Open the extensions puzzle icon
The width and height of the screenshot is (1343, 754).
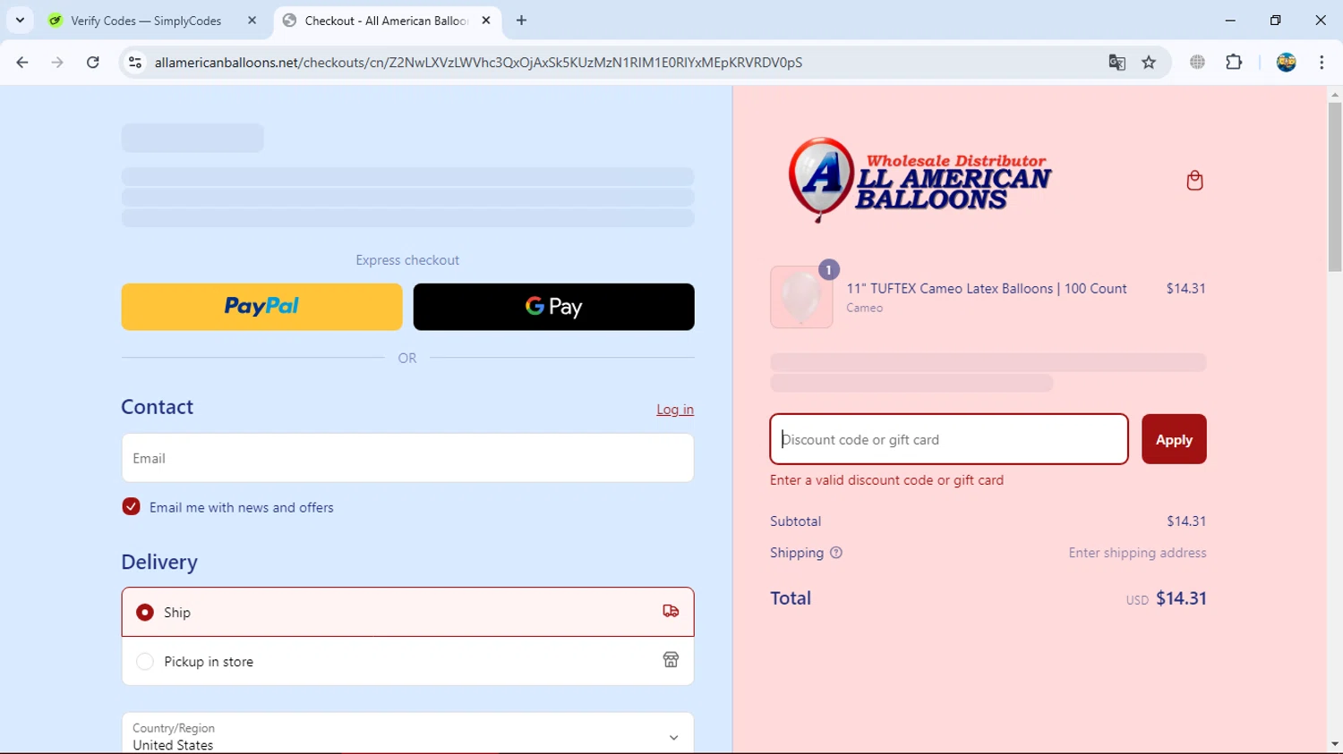pyautogui.click(x=1234, y=63)
